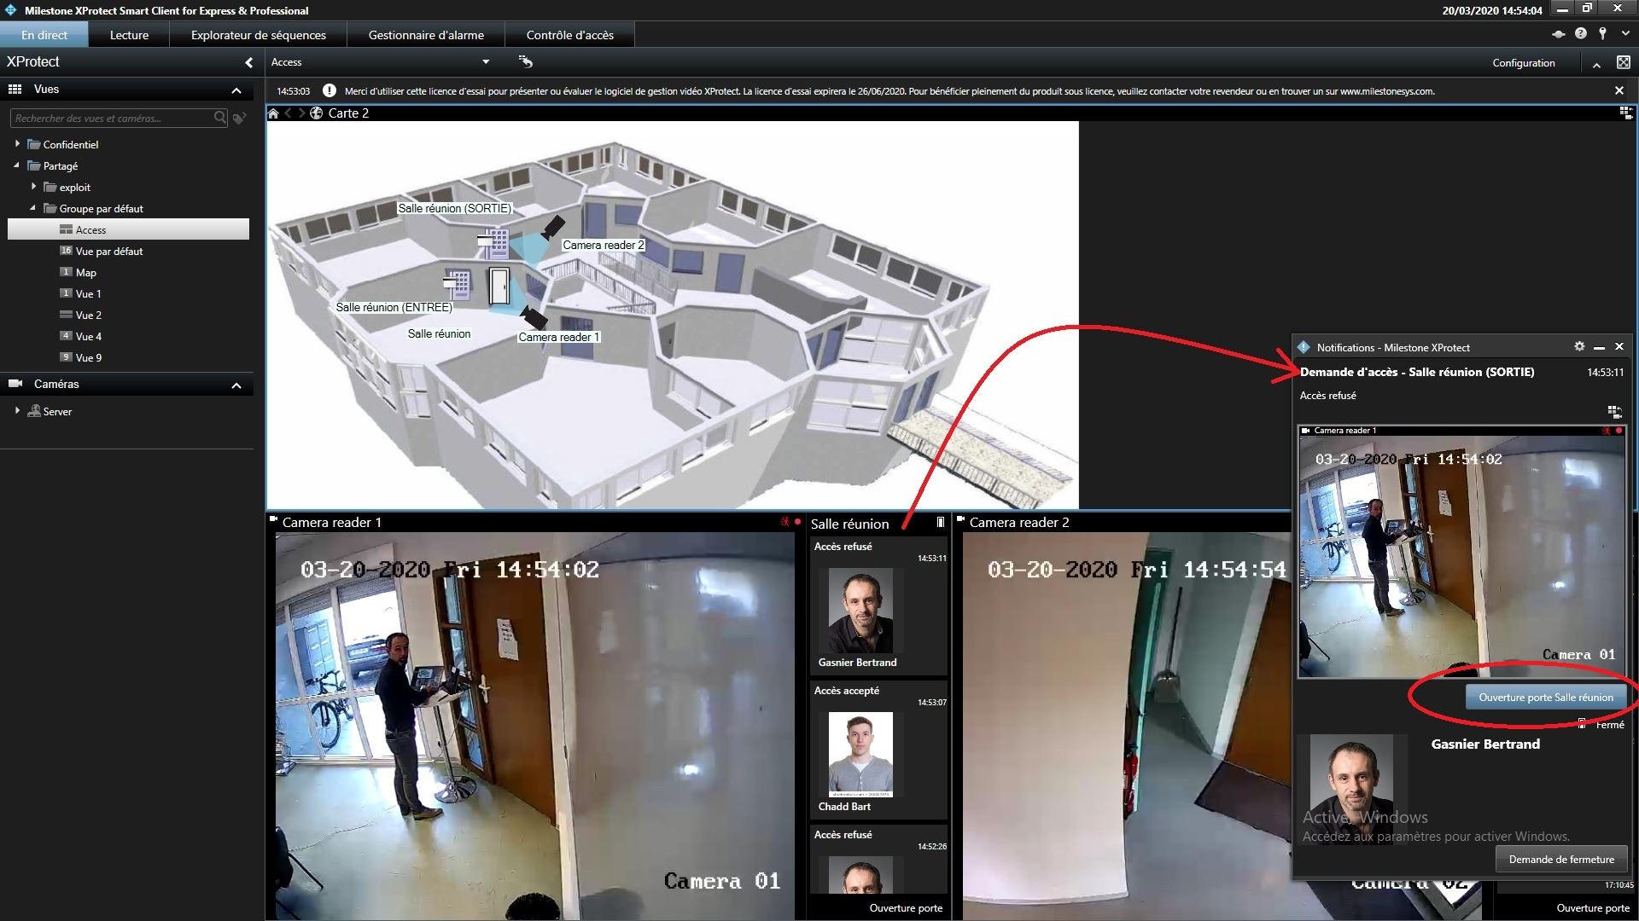Viewport: 1639px width, 921px height.
Task: Select Chadd Bart access accepted event
Action: pyautogui.click(x=879, y=750)
